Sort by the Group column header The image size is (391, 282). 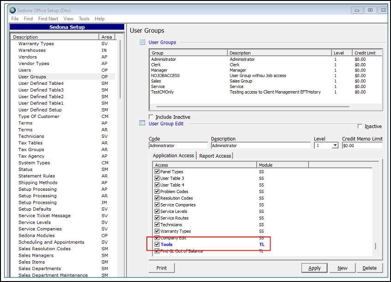point(188,53)
